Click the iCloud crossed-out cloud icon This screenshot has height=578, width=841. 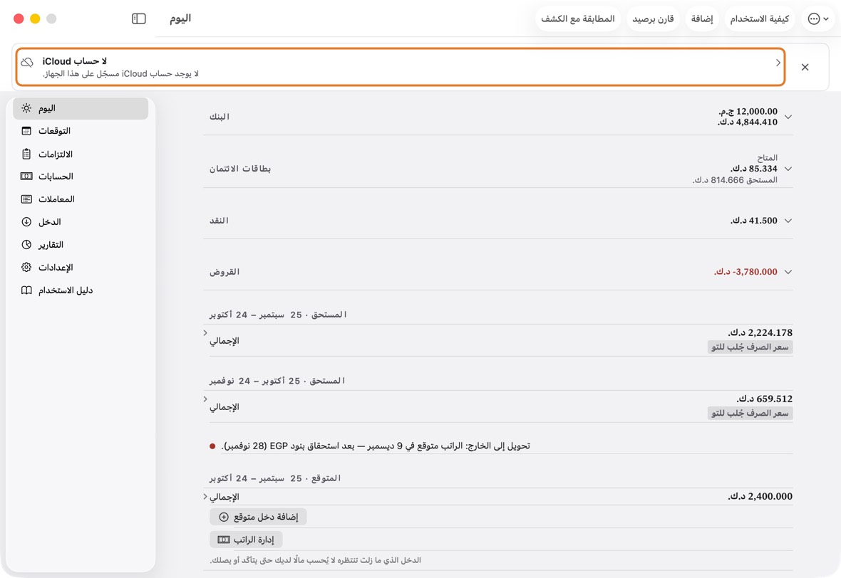click(x=27, y=62)
